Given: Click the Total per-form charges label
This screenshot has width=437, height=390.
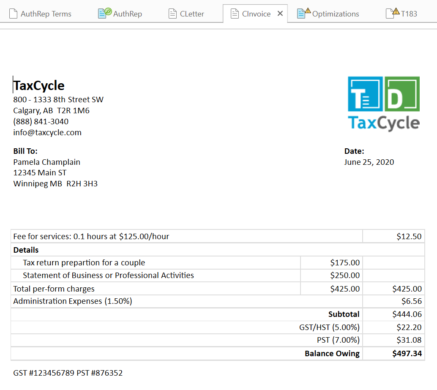Looking at the screenshot, I should click(54, 289).
